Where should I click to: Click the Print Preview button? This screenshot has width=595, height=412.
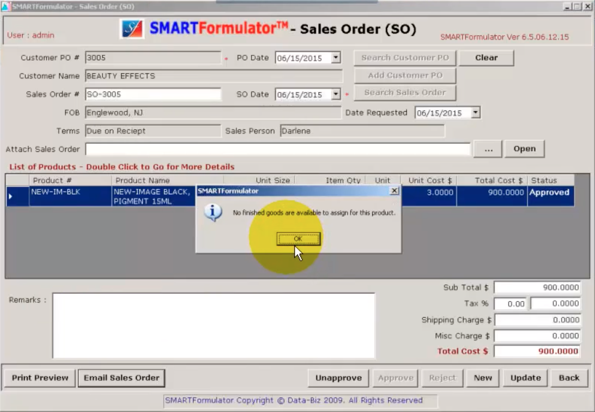click(x=40, y=378)
